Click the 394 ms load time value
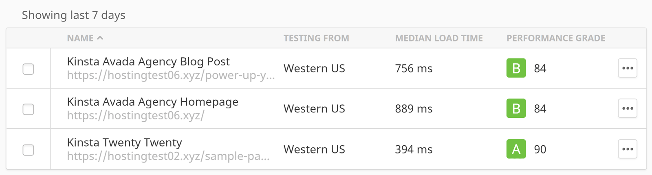 click(414, 149)
